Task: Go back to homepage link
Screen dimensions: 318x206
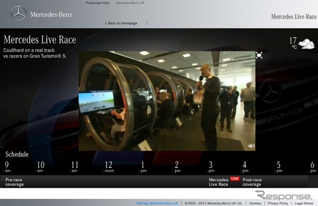Action: pos(121,23)
